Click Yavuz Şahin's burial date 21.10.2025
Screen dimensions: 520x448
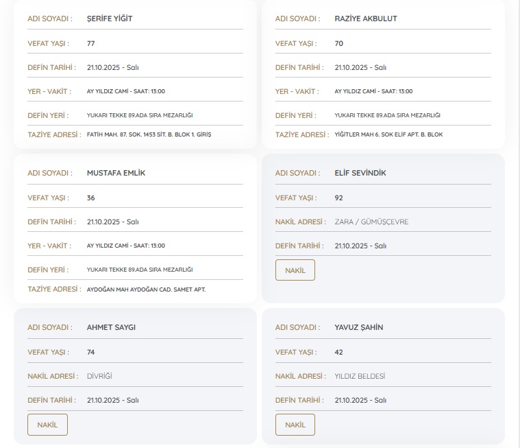pyautogui.click(x=360, y=400)
